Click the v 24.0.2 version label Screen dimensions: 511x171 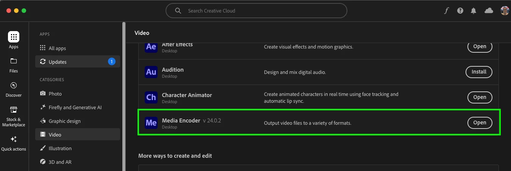212,121
